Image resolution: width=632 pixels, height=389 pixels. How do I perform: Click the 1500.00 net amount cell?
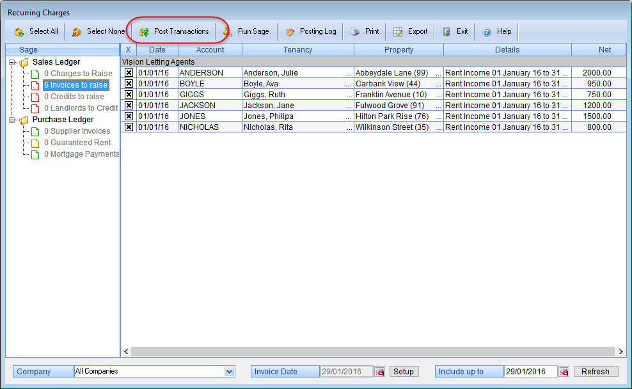pos(599,116)
